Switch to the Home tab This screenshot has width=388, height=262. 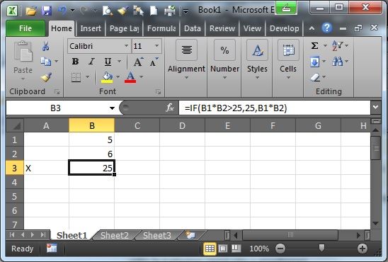pos(62,28)
